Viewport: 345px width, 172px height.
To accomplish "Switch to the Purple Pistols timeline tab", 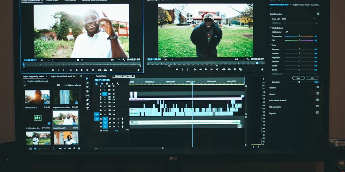I will pyautogui.click(x=101, y=76).
